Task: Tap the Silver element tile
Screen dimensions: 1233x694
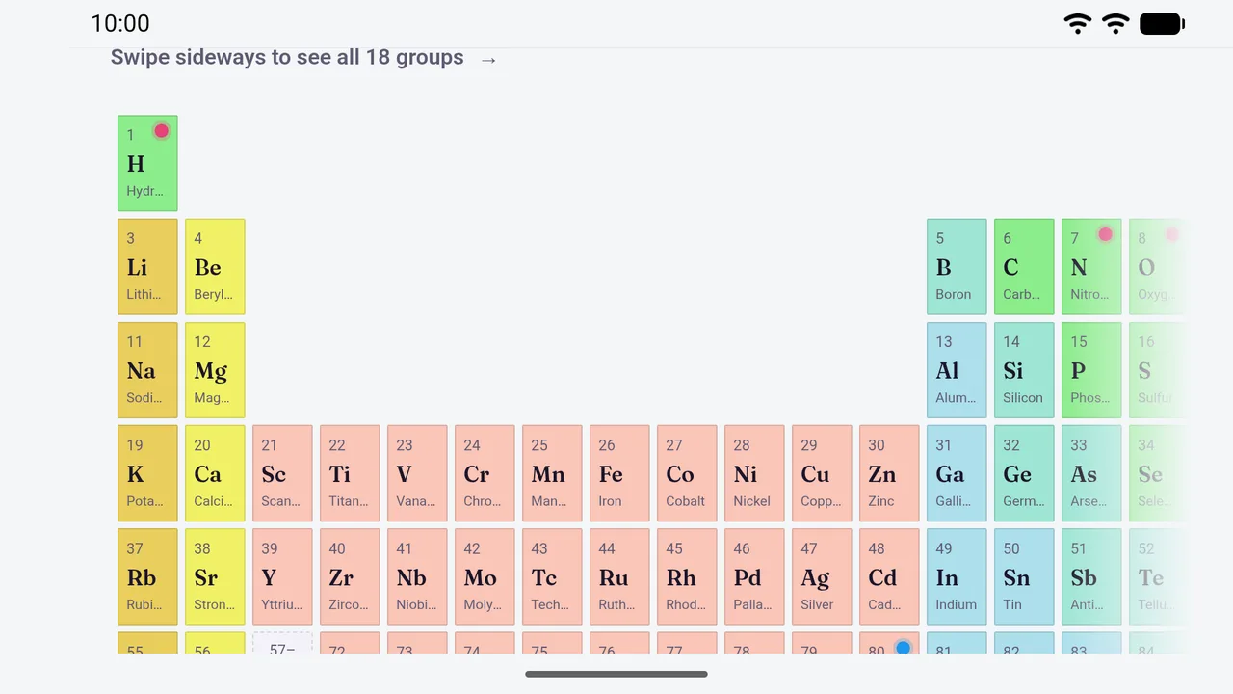Action: [x=822, y=576]
